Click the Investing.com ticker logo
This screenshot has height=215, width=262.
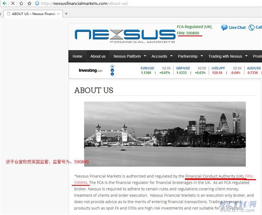91,70
